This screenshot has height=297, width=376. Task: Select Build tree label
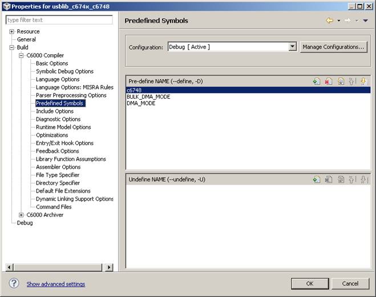(x=23, y=47)
